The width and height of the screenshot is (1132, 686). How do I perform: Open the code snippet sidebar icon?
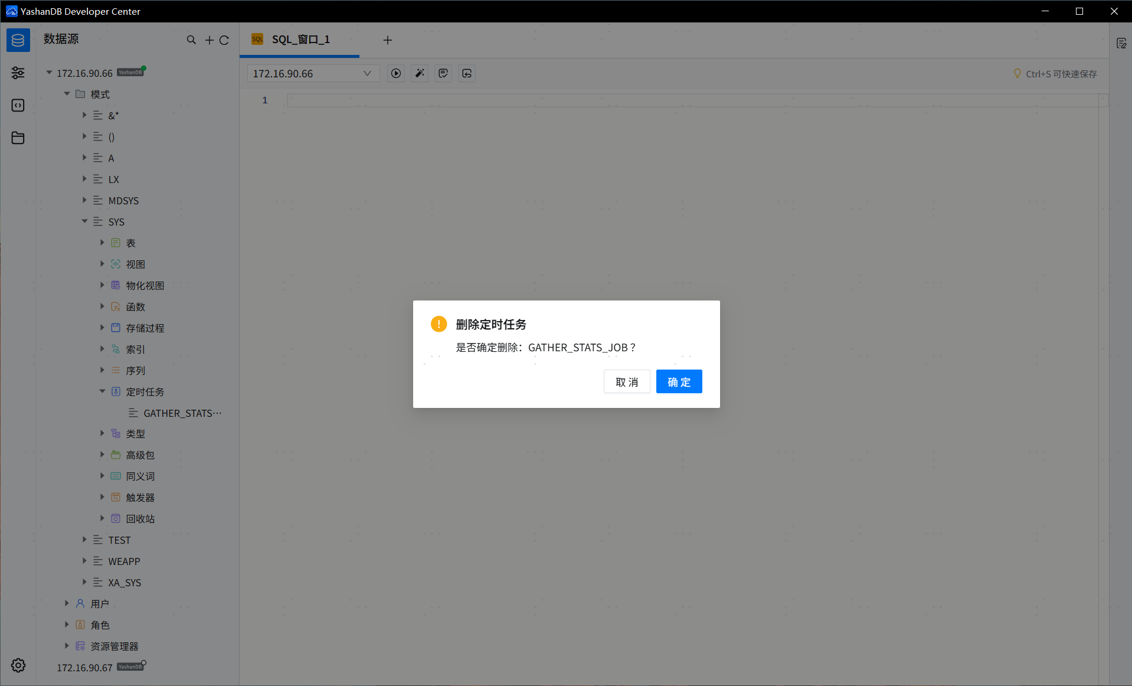(18, 105)
